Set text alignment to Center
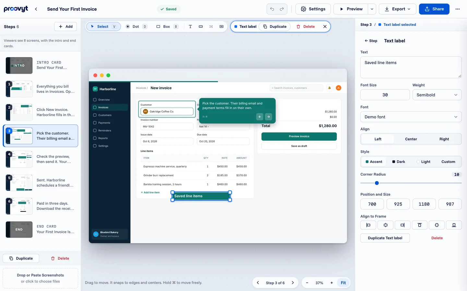 (411, 139)
